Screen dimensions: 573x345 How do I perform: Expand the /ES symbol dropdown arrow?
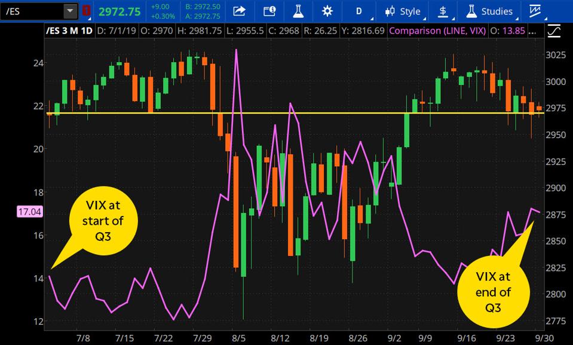coord(71,11)
